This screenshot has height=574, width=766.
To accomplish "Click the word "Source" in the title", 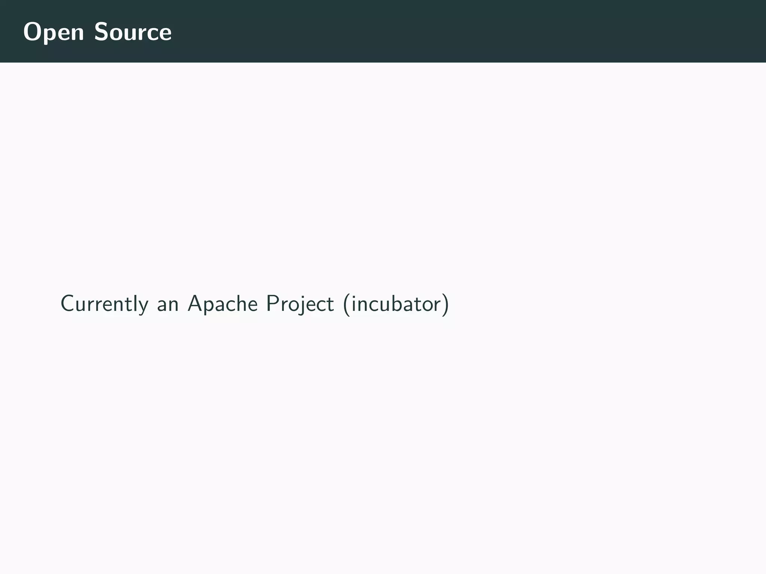I will coord(133,33).
